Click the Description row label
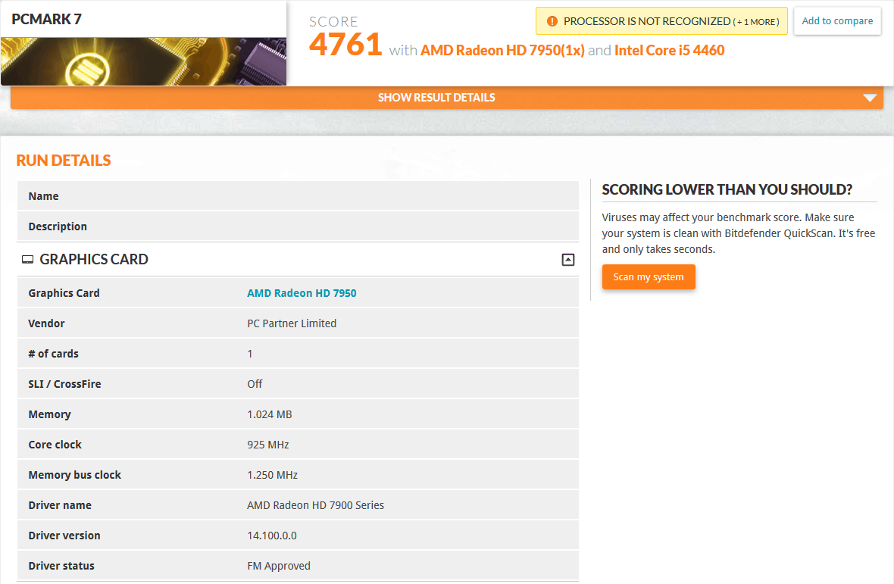894x584 pixels. pyautogui.click(x=58, y=226)
